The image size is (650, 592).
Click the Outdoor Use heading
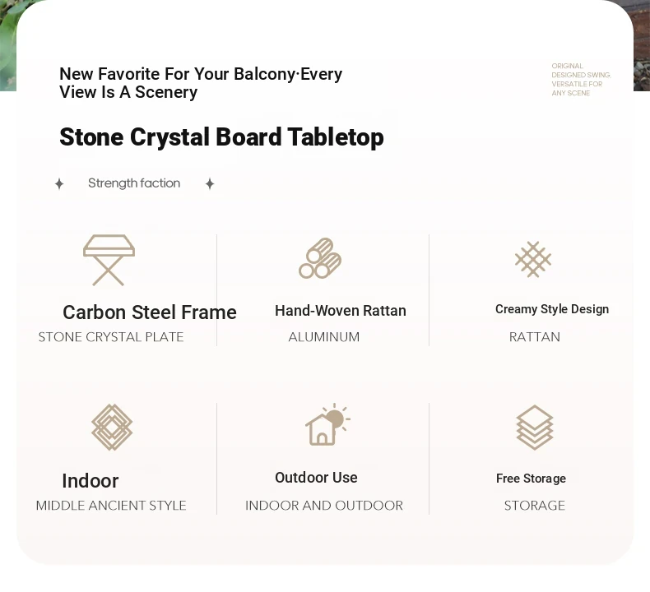316,478
